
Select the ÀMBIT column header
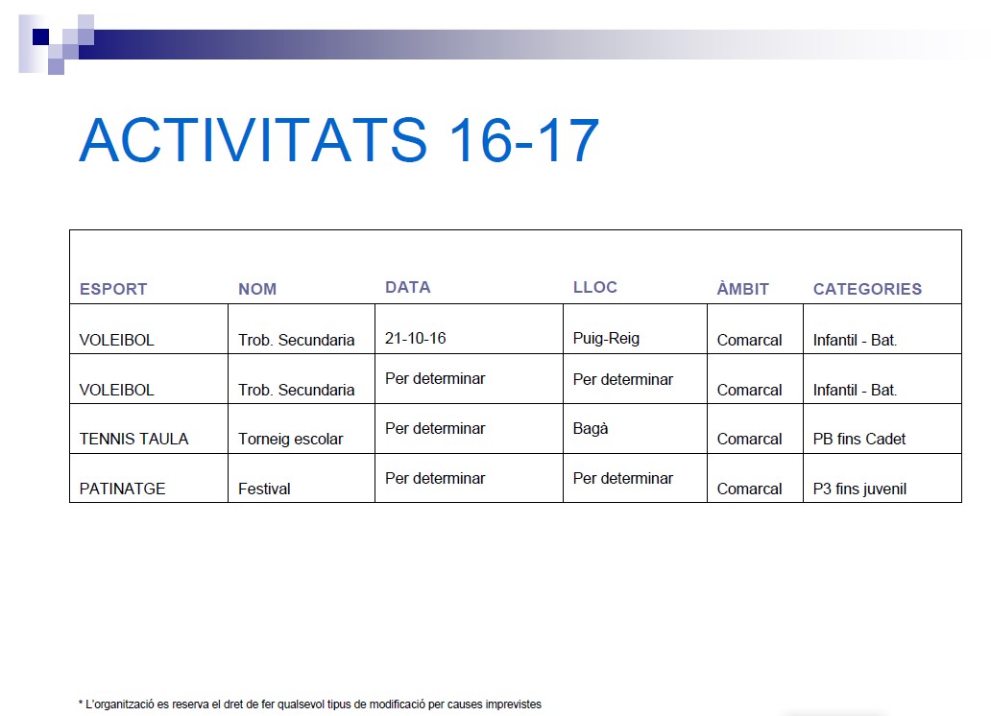[x=742, y=289]
